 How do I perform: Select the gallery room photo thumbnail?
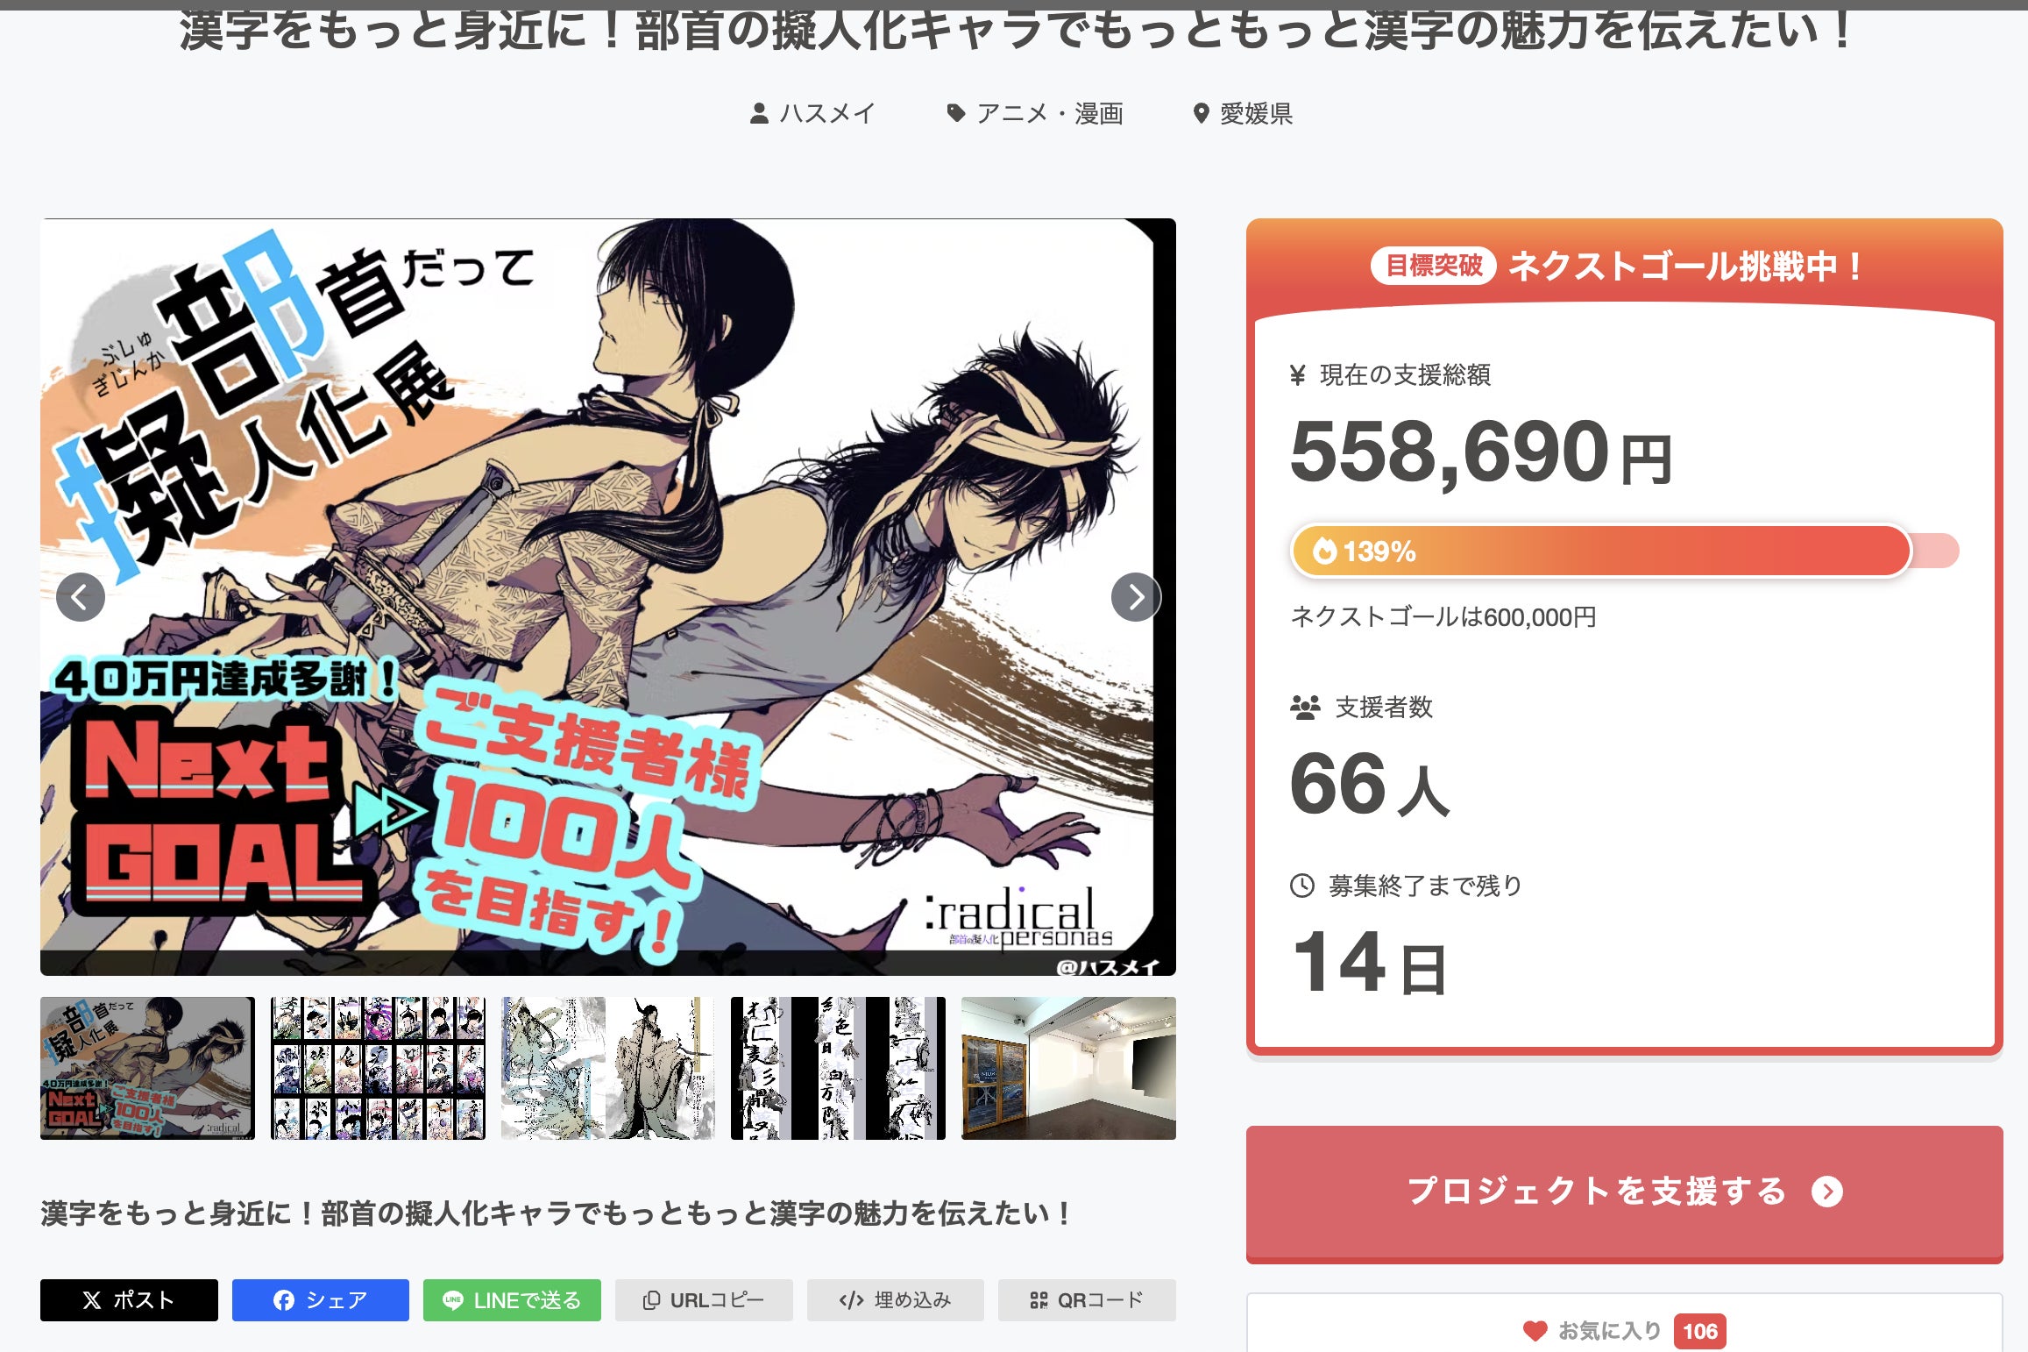click(1068, 1068)
